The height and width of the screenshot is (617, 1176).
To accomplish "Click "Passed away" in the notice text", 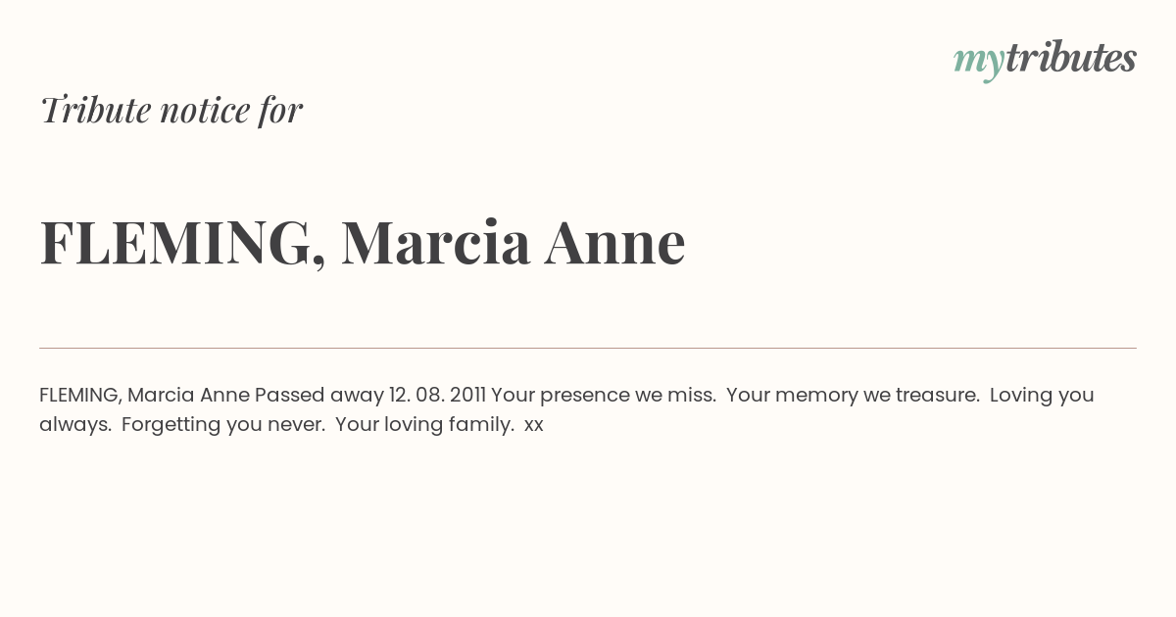I will point(319,396).
